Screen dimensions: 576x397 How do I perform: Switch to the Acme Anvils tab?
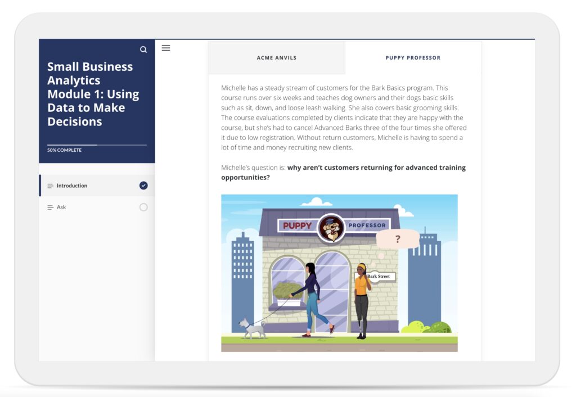tap(277, 58)
